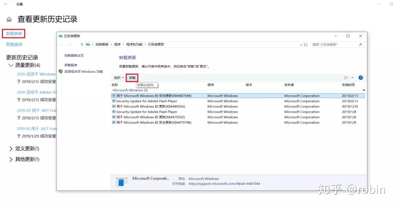Open 控制面板主页 link
Image resolution: width=396 pixels, height=206 pixels.
[74, 55]
